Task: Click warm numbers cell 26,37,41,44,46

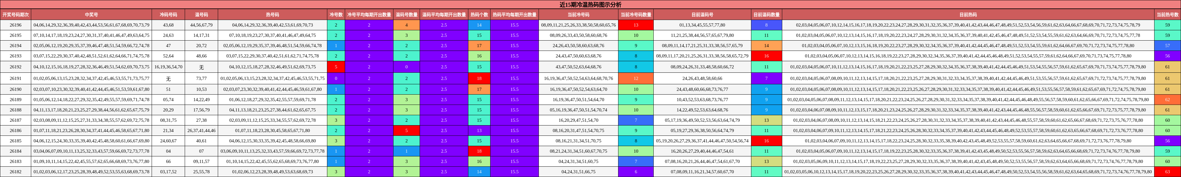Action: click(x=201, y=131)
